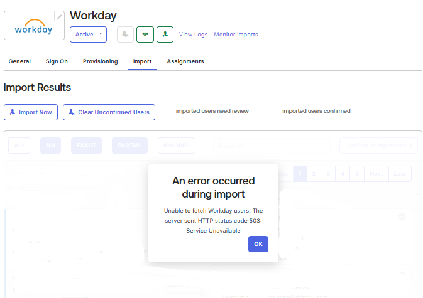Viewport: 423px width, 298px height.
Task: Go to results page 4
Action: (x=343, y=174)
